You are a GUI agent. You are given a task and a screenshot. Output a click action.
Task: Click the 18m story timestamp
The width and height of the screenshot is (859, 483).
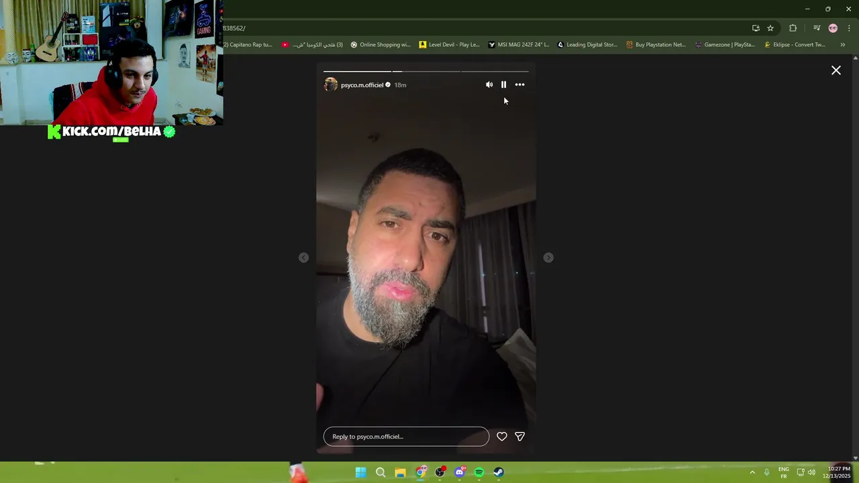pyautogui.click(x=400, y=85)
